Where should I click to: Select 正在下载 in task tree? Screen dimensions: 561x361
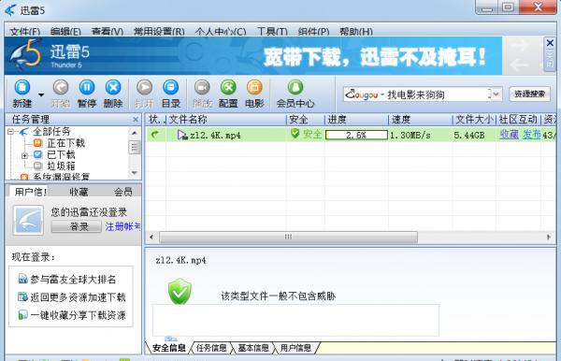pyautogui.click(x=65, y=143)
